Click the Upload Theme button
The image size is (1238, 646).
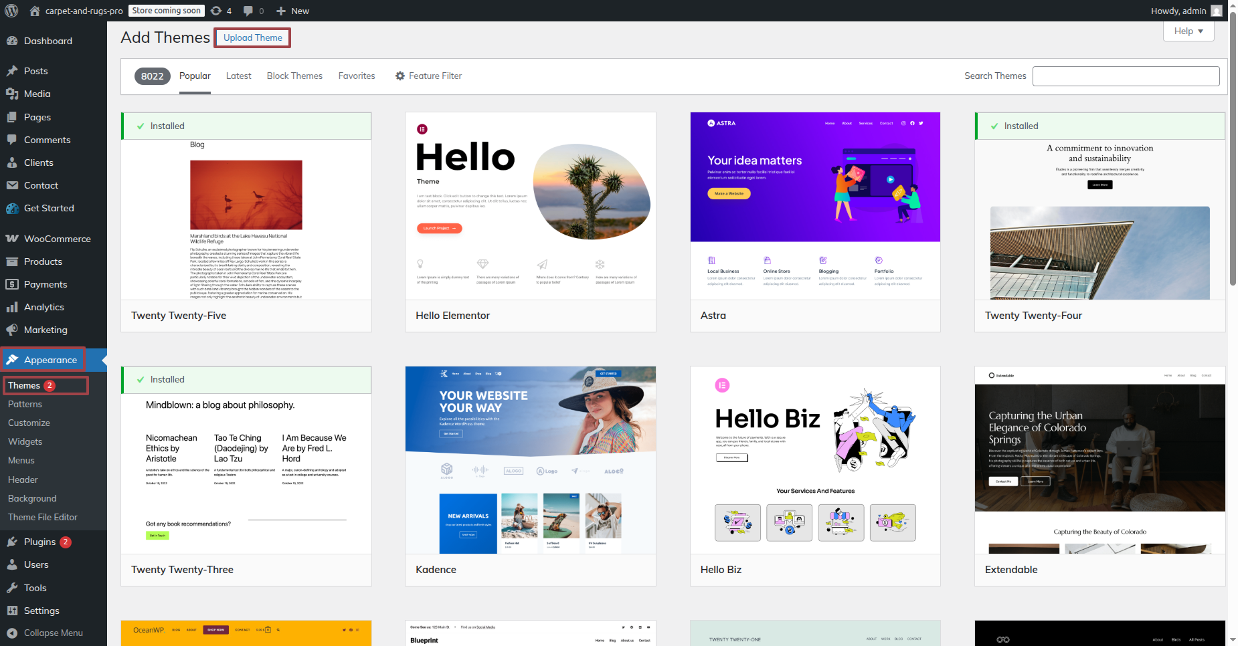click(x=253, y=37)
